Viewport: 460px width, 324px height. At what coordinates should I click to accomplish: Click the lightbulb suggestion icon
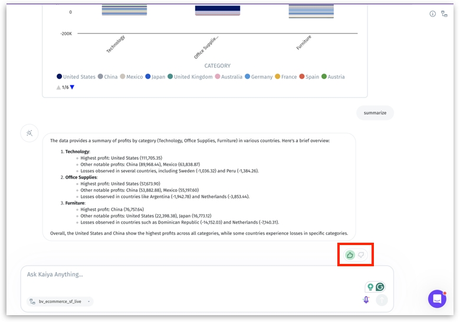[x=370, y=287]
